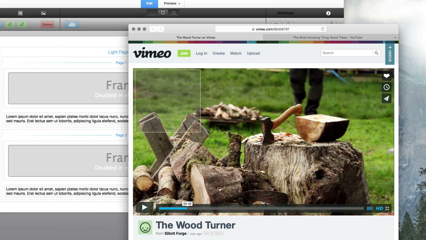Click the vimeo.com address bar

270,29
